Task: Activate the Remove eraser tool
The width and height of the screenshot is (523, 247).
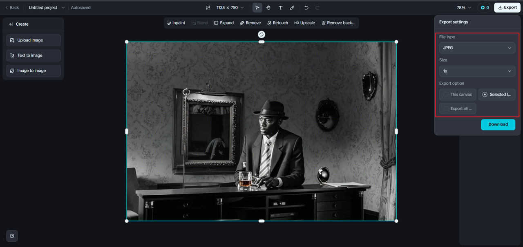Action: pos(250,23)
